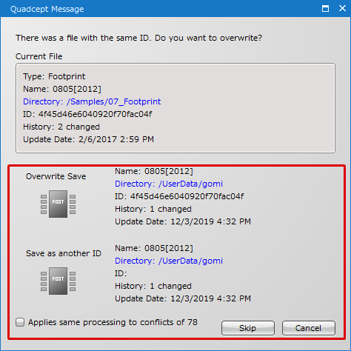
Task: Click the Save as another ID footprint icon
Action: (58, 281)
